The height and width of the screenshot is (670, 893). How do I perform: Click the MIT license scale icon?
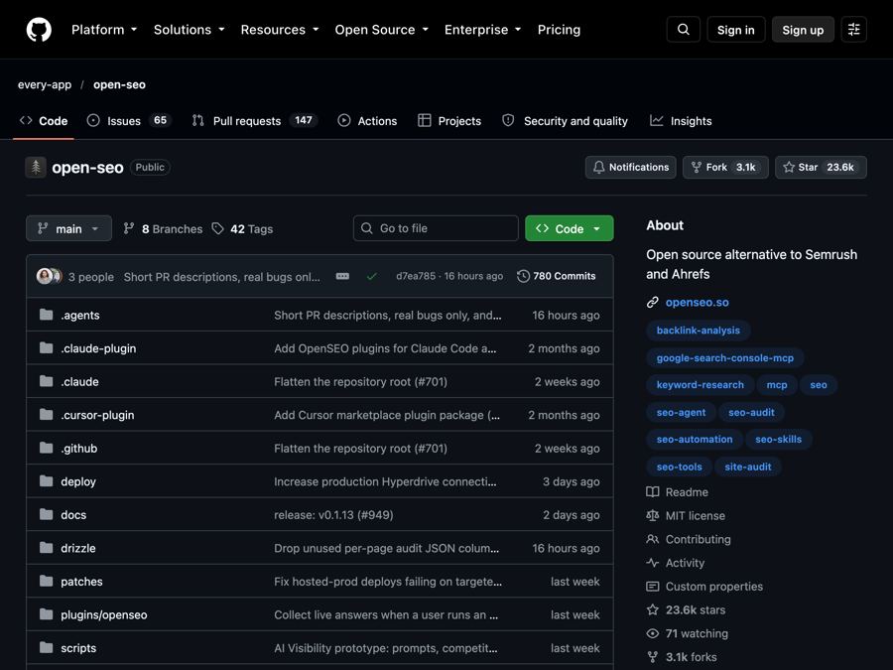[x=653, y=515]
